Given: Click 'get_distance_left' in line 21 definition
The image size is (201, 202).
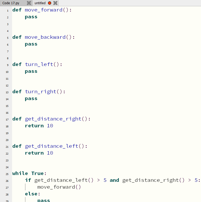Looking at the screenshot, I should tap(52, 146).
